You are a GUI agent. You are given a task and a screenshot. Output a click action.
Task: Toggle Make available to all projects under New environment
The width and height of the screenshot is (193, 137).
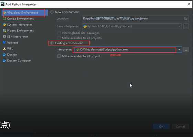coord(59,38)
